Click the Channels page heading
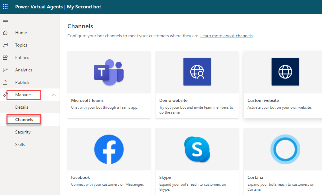322x195 pixels. click(80, 26)
